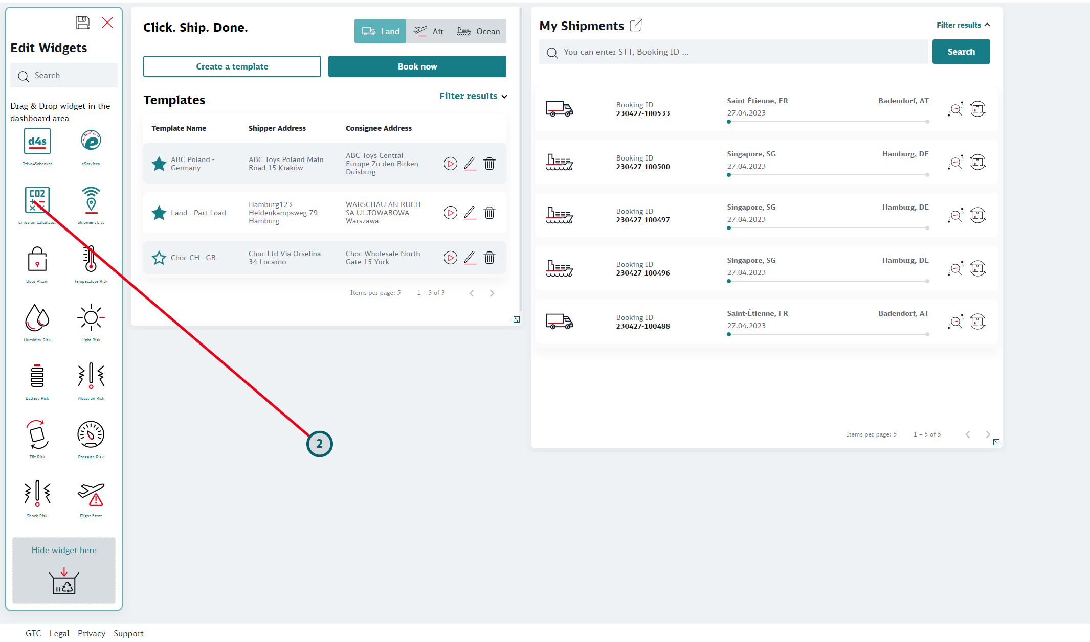1090x642 pixels.
Task: Unfavorite the ABC Poland - Germany template
Action: pos(159,164)
